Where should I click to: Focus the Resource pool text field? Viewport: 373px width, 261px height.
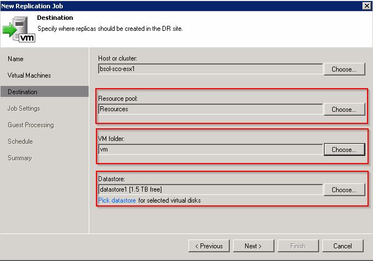click(210, 109)
